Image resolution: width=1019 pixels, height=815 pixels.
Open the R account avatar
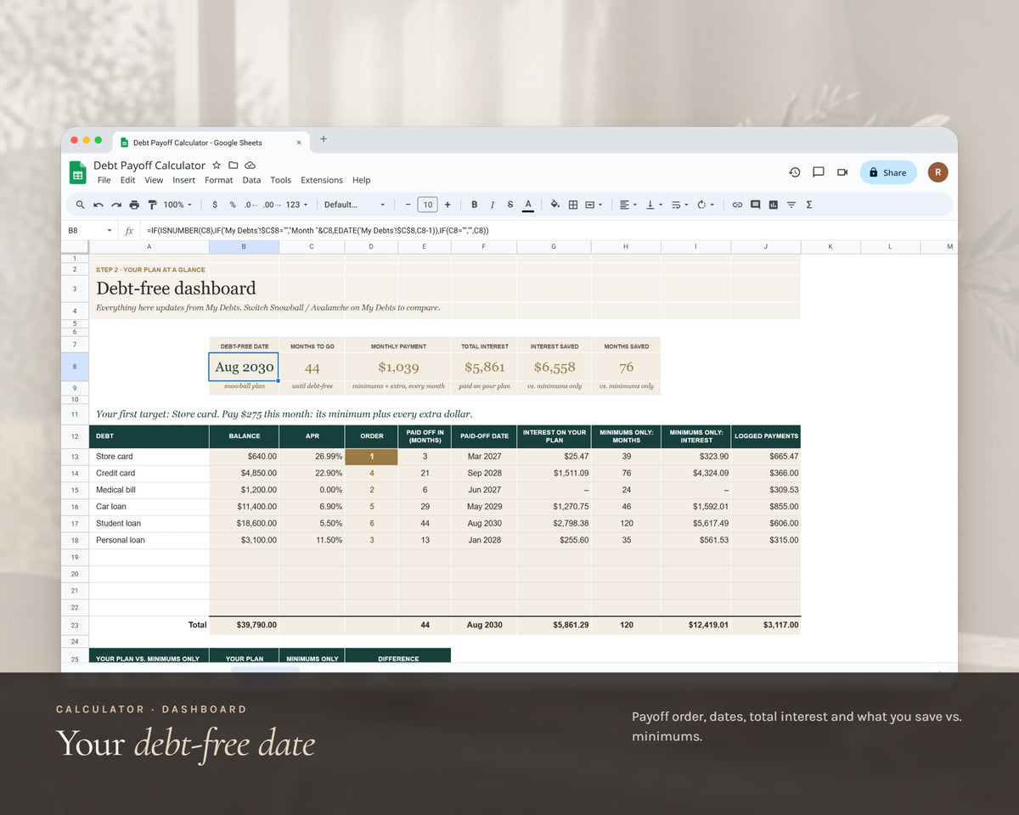pos(937,172)
